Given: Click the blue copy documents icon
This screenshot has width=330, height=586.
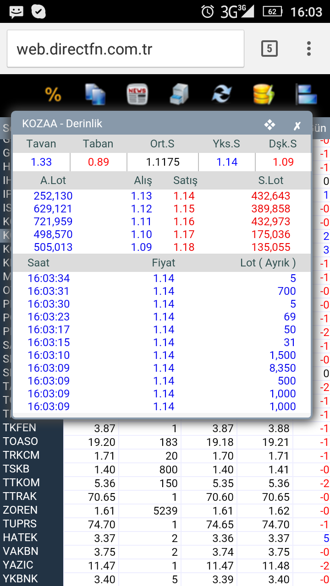Looking at the screenshot, I should pyautogui.click(x=95, y=95).
